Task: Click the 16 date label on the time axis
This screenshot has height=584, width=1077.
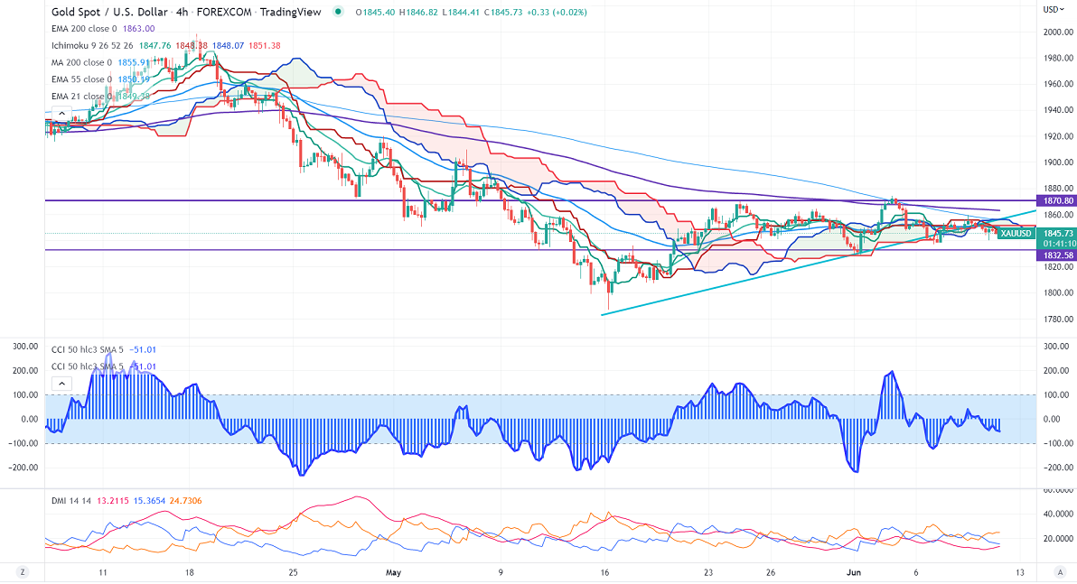Action: click(x=604, y=572)
